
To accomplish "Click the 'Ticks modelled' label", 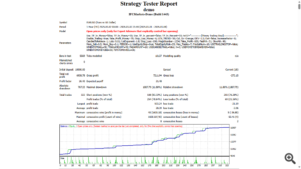I will pyautogui.click(x=94, y=56).
